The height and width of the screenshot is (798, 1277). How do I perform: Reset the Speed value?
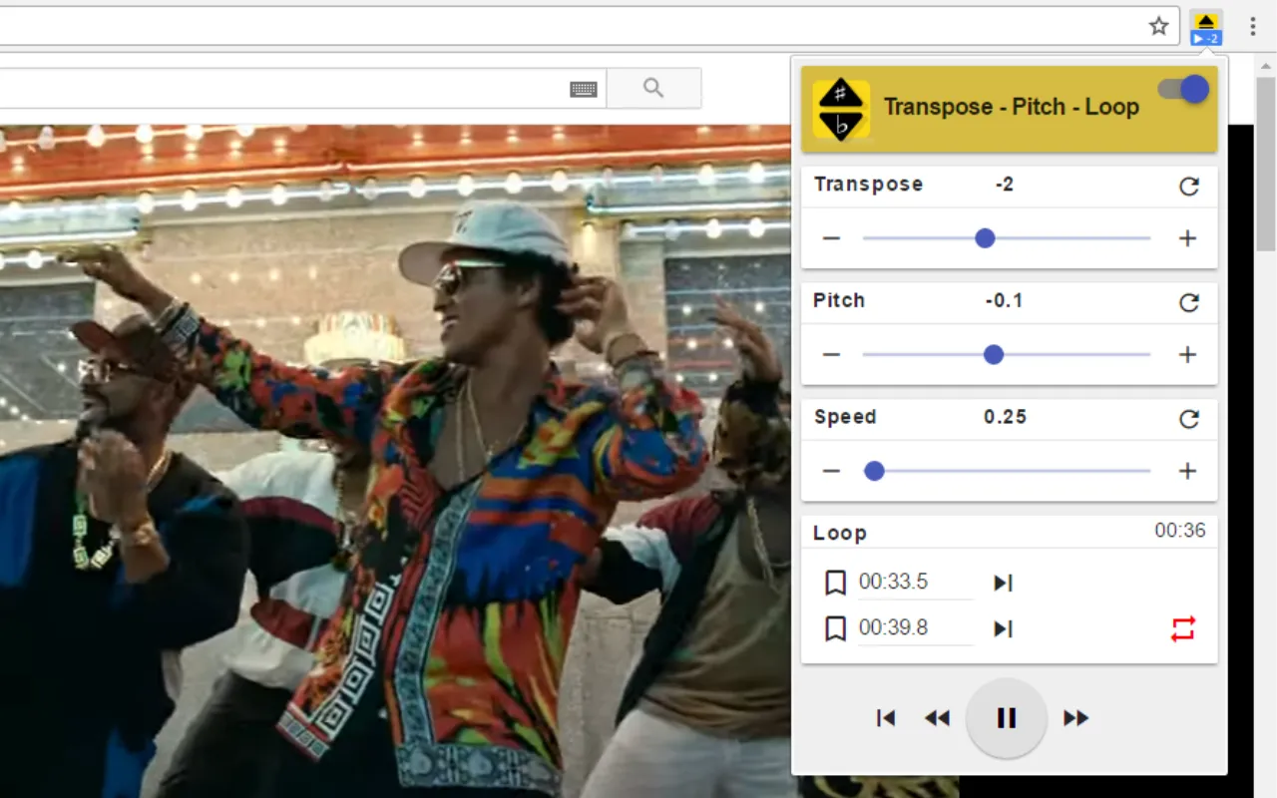1189,420
